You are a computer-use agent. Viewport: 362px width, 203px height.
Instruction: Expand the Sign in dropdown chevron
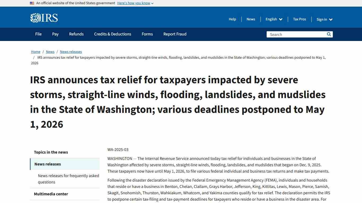(331, 19)
